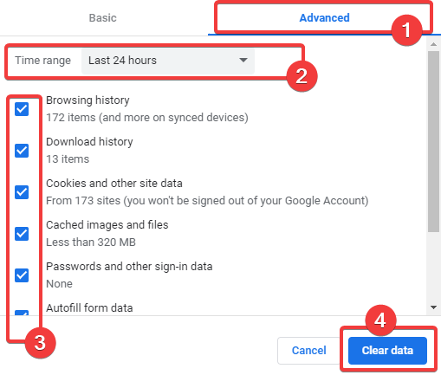Uncheck Passwords and other sign-in data
The width and height of the screenshot is (441, 375).
tap(22, 275)
